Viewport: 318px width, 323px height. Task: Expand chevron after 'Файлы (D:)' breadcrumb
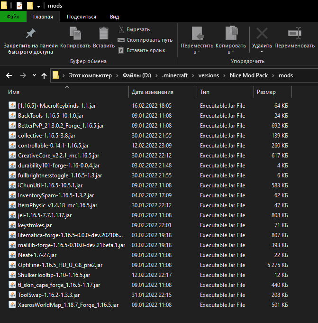coord(156,75)
